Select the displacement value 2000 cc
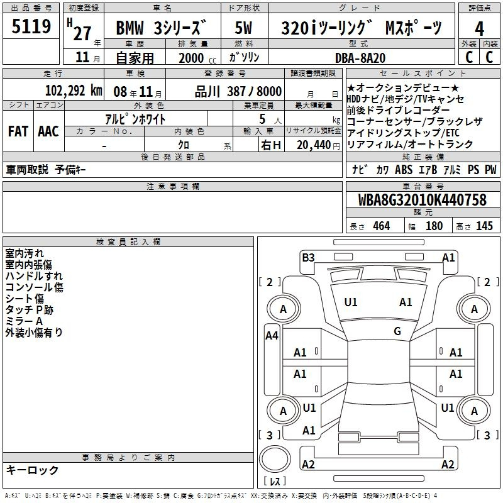503x503 pixels. coord(197,58)
